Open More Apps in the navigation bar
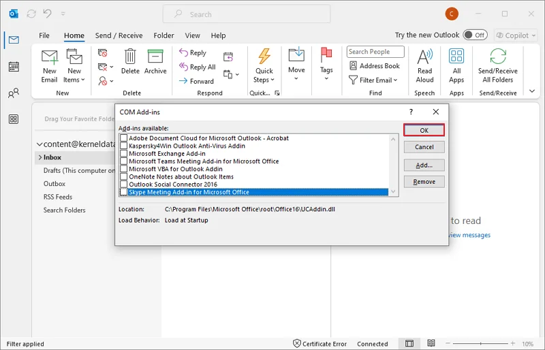 tap(14, 119)
